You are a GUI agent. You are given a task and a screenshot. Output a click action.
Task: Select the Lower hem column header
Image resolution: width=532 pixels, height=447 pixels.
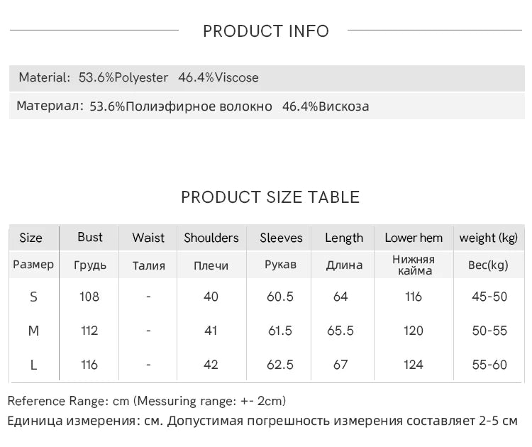(414, 238)
